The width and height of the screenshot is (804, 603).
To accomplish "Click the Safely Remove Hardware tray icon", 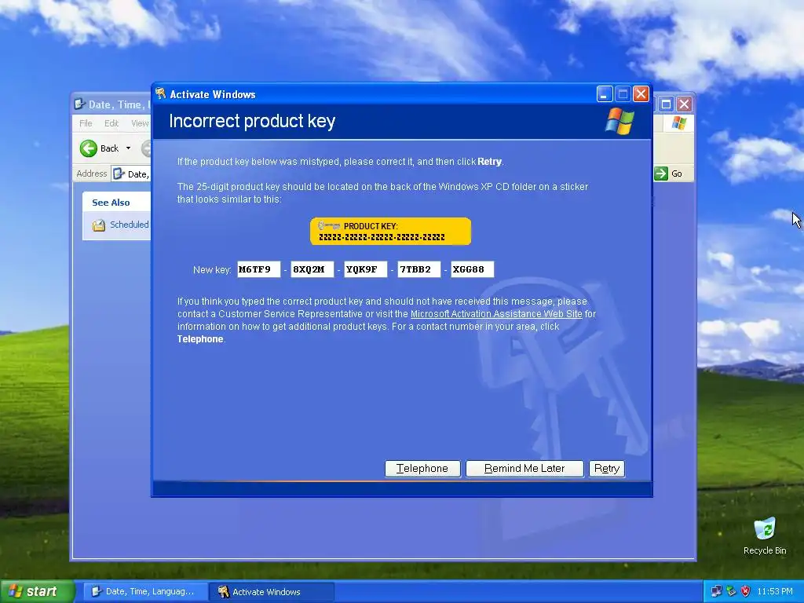I will tap(731, 591).
